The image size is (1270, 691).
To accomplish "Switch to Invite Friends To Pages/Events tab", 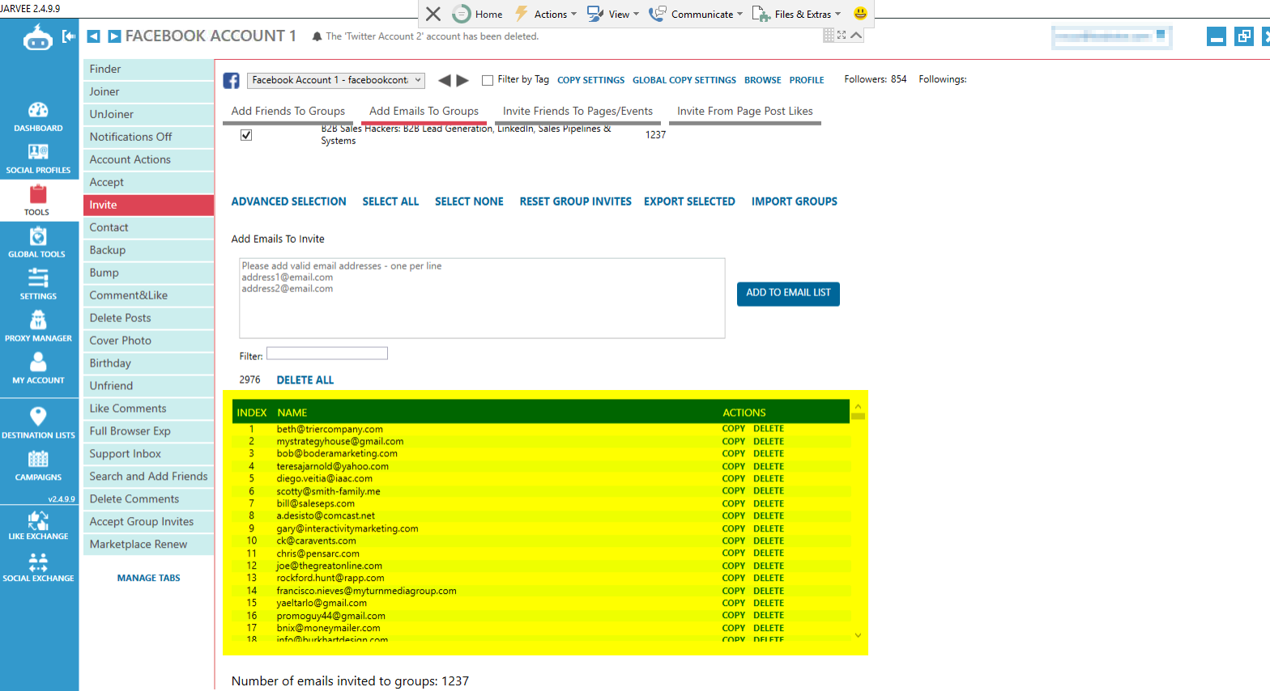I will pos(577,112).
